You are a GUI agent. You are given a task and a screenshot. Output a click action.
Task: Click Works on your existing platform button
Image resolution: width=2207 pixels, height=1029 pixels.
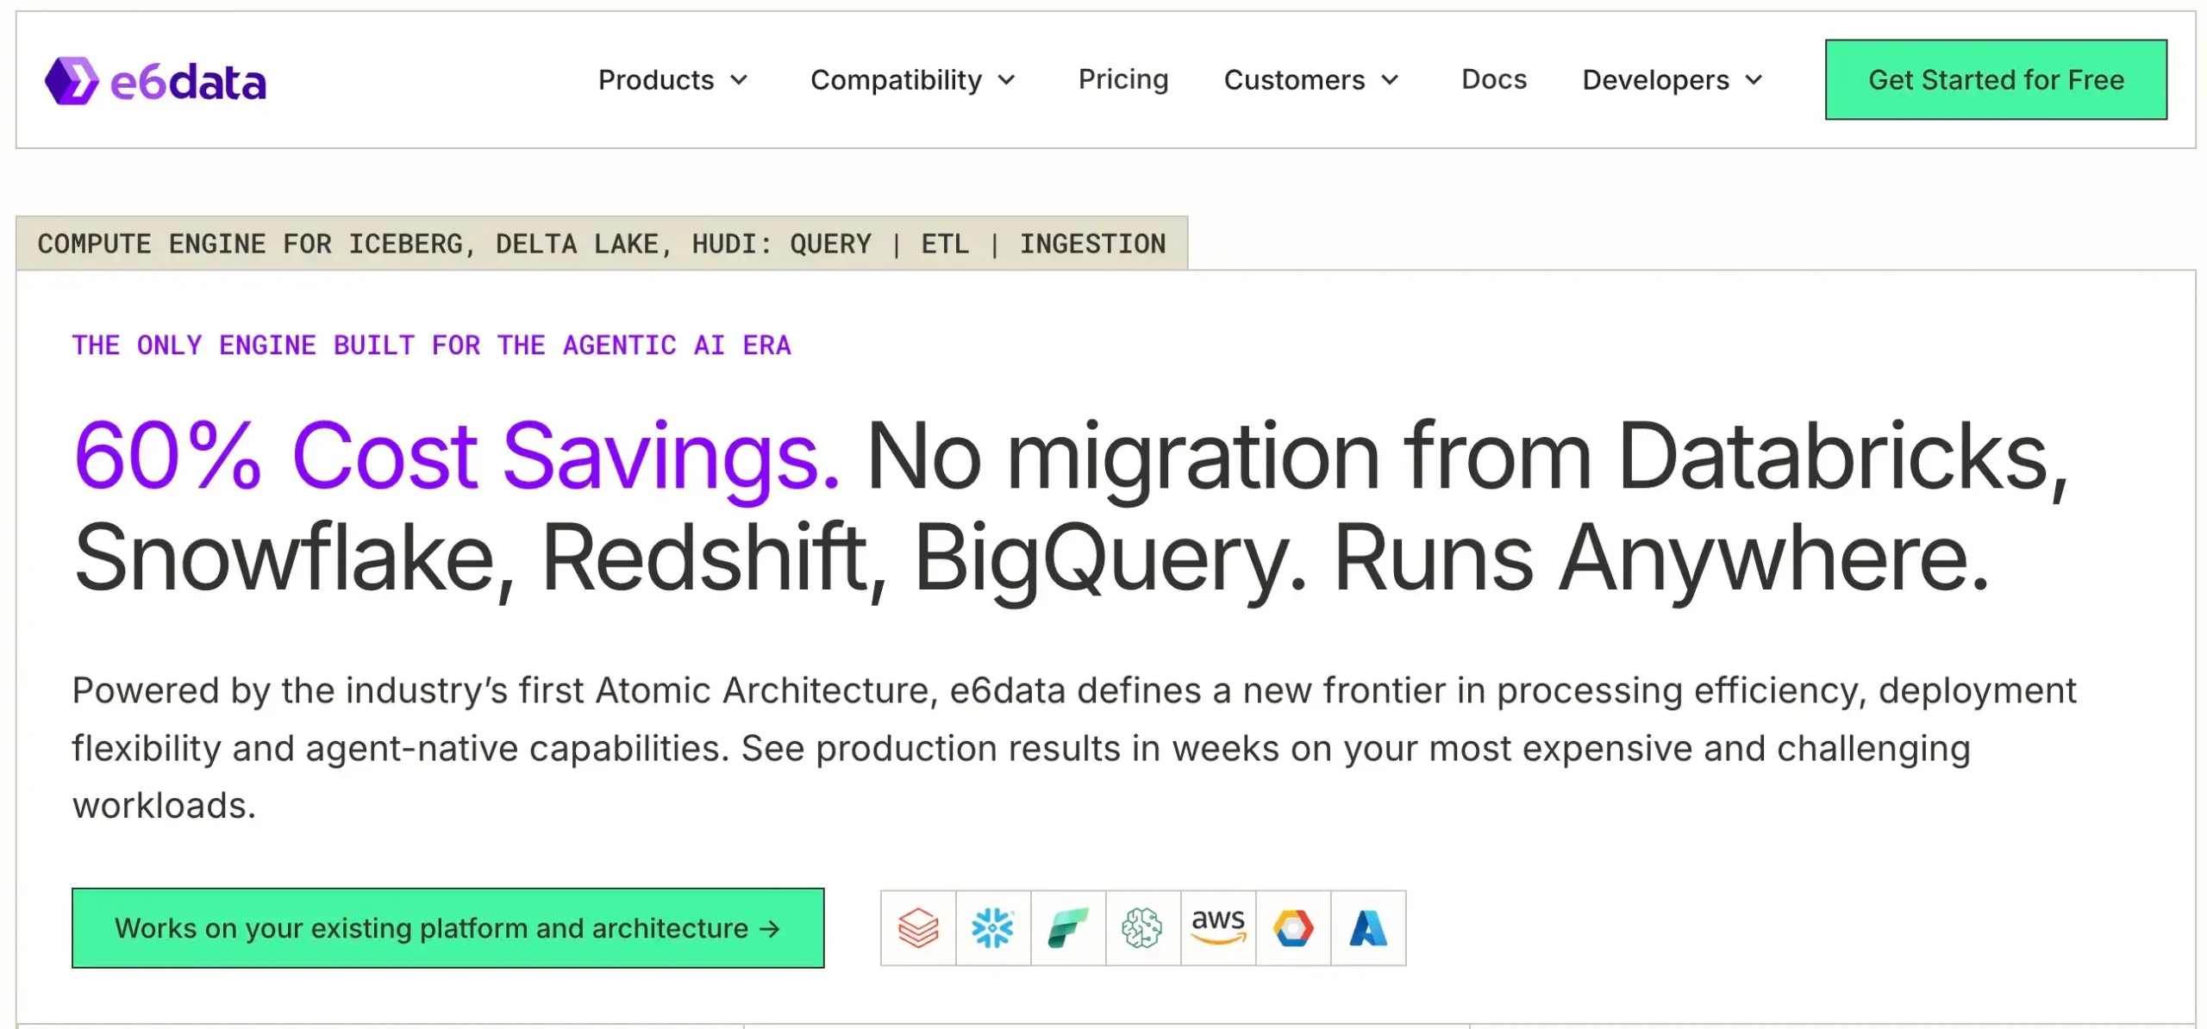(x=447, y=928)
